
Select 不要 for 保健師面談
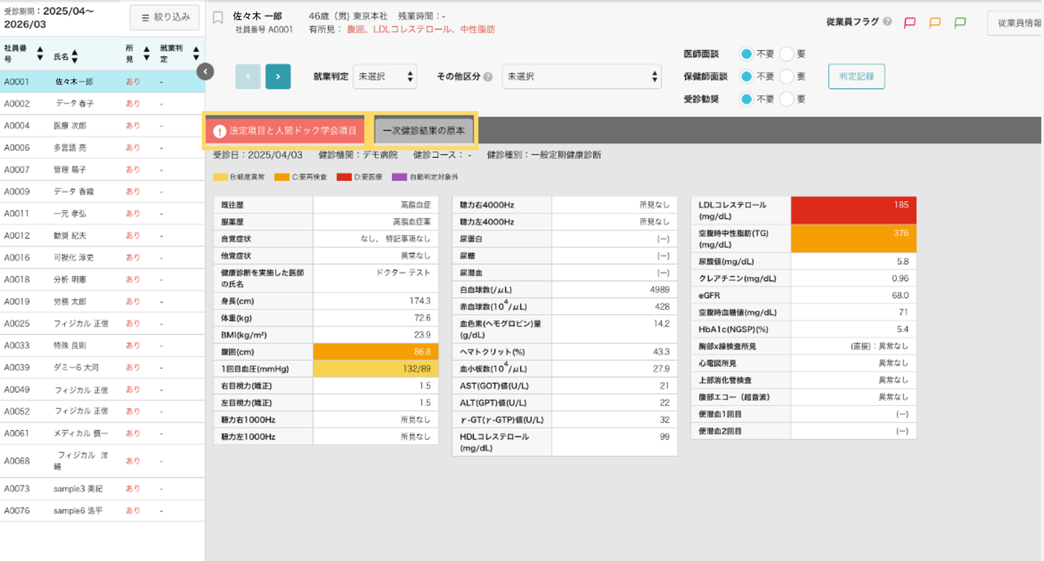coord(746,76)
